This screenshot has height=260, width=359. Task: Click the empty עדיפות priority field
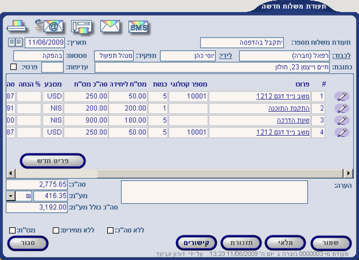53,68
